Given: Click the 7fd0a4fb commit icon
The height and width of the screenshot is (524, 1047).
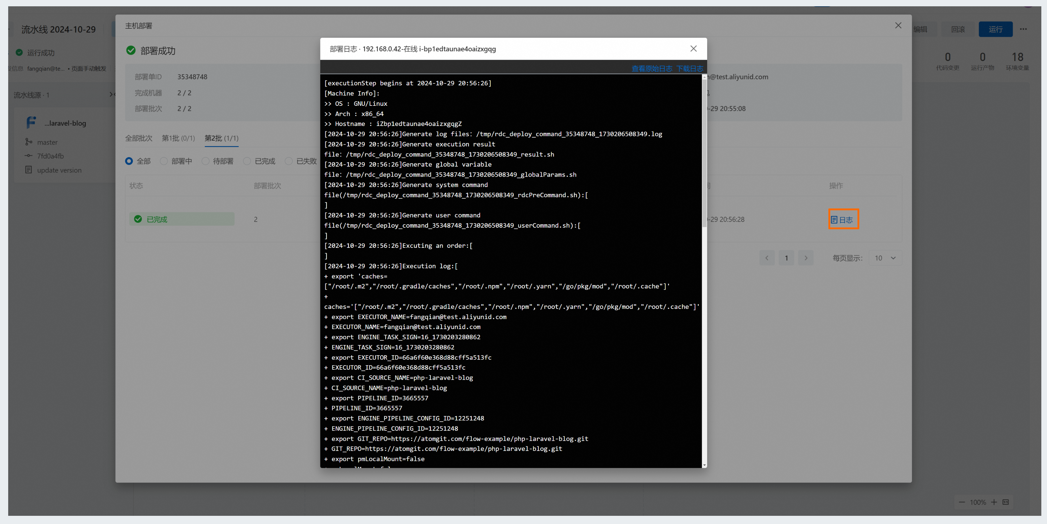Looking at the screenshot, I should (x=28, y=156).
